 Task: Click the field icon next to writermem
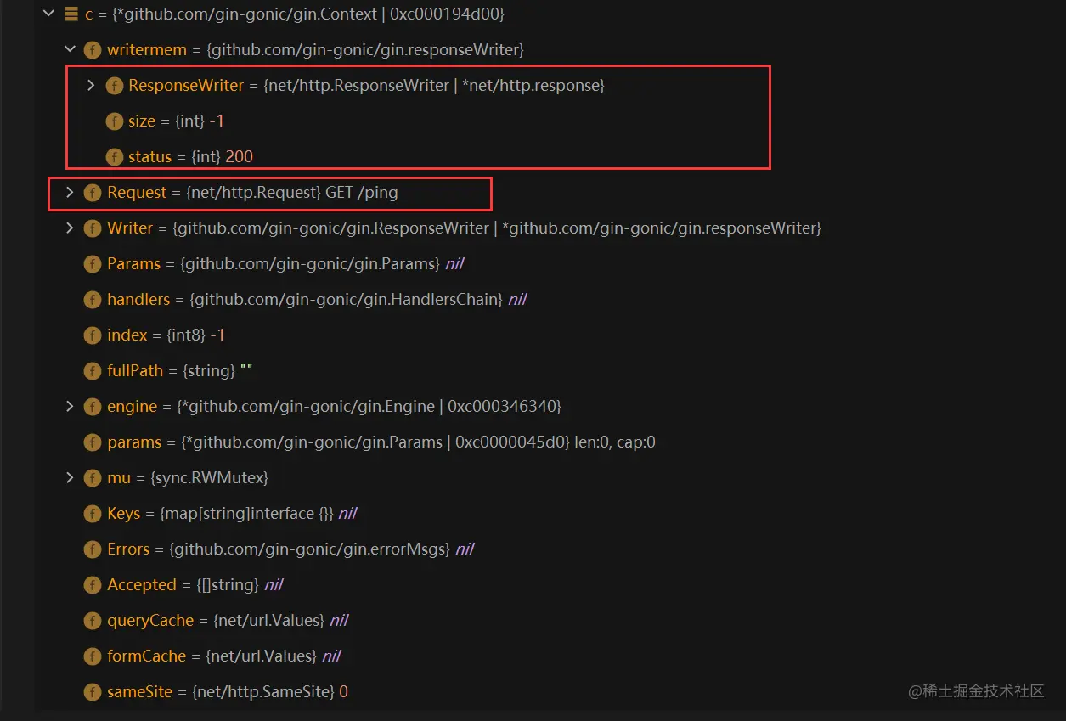coord(93,50)
